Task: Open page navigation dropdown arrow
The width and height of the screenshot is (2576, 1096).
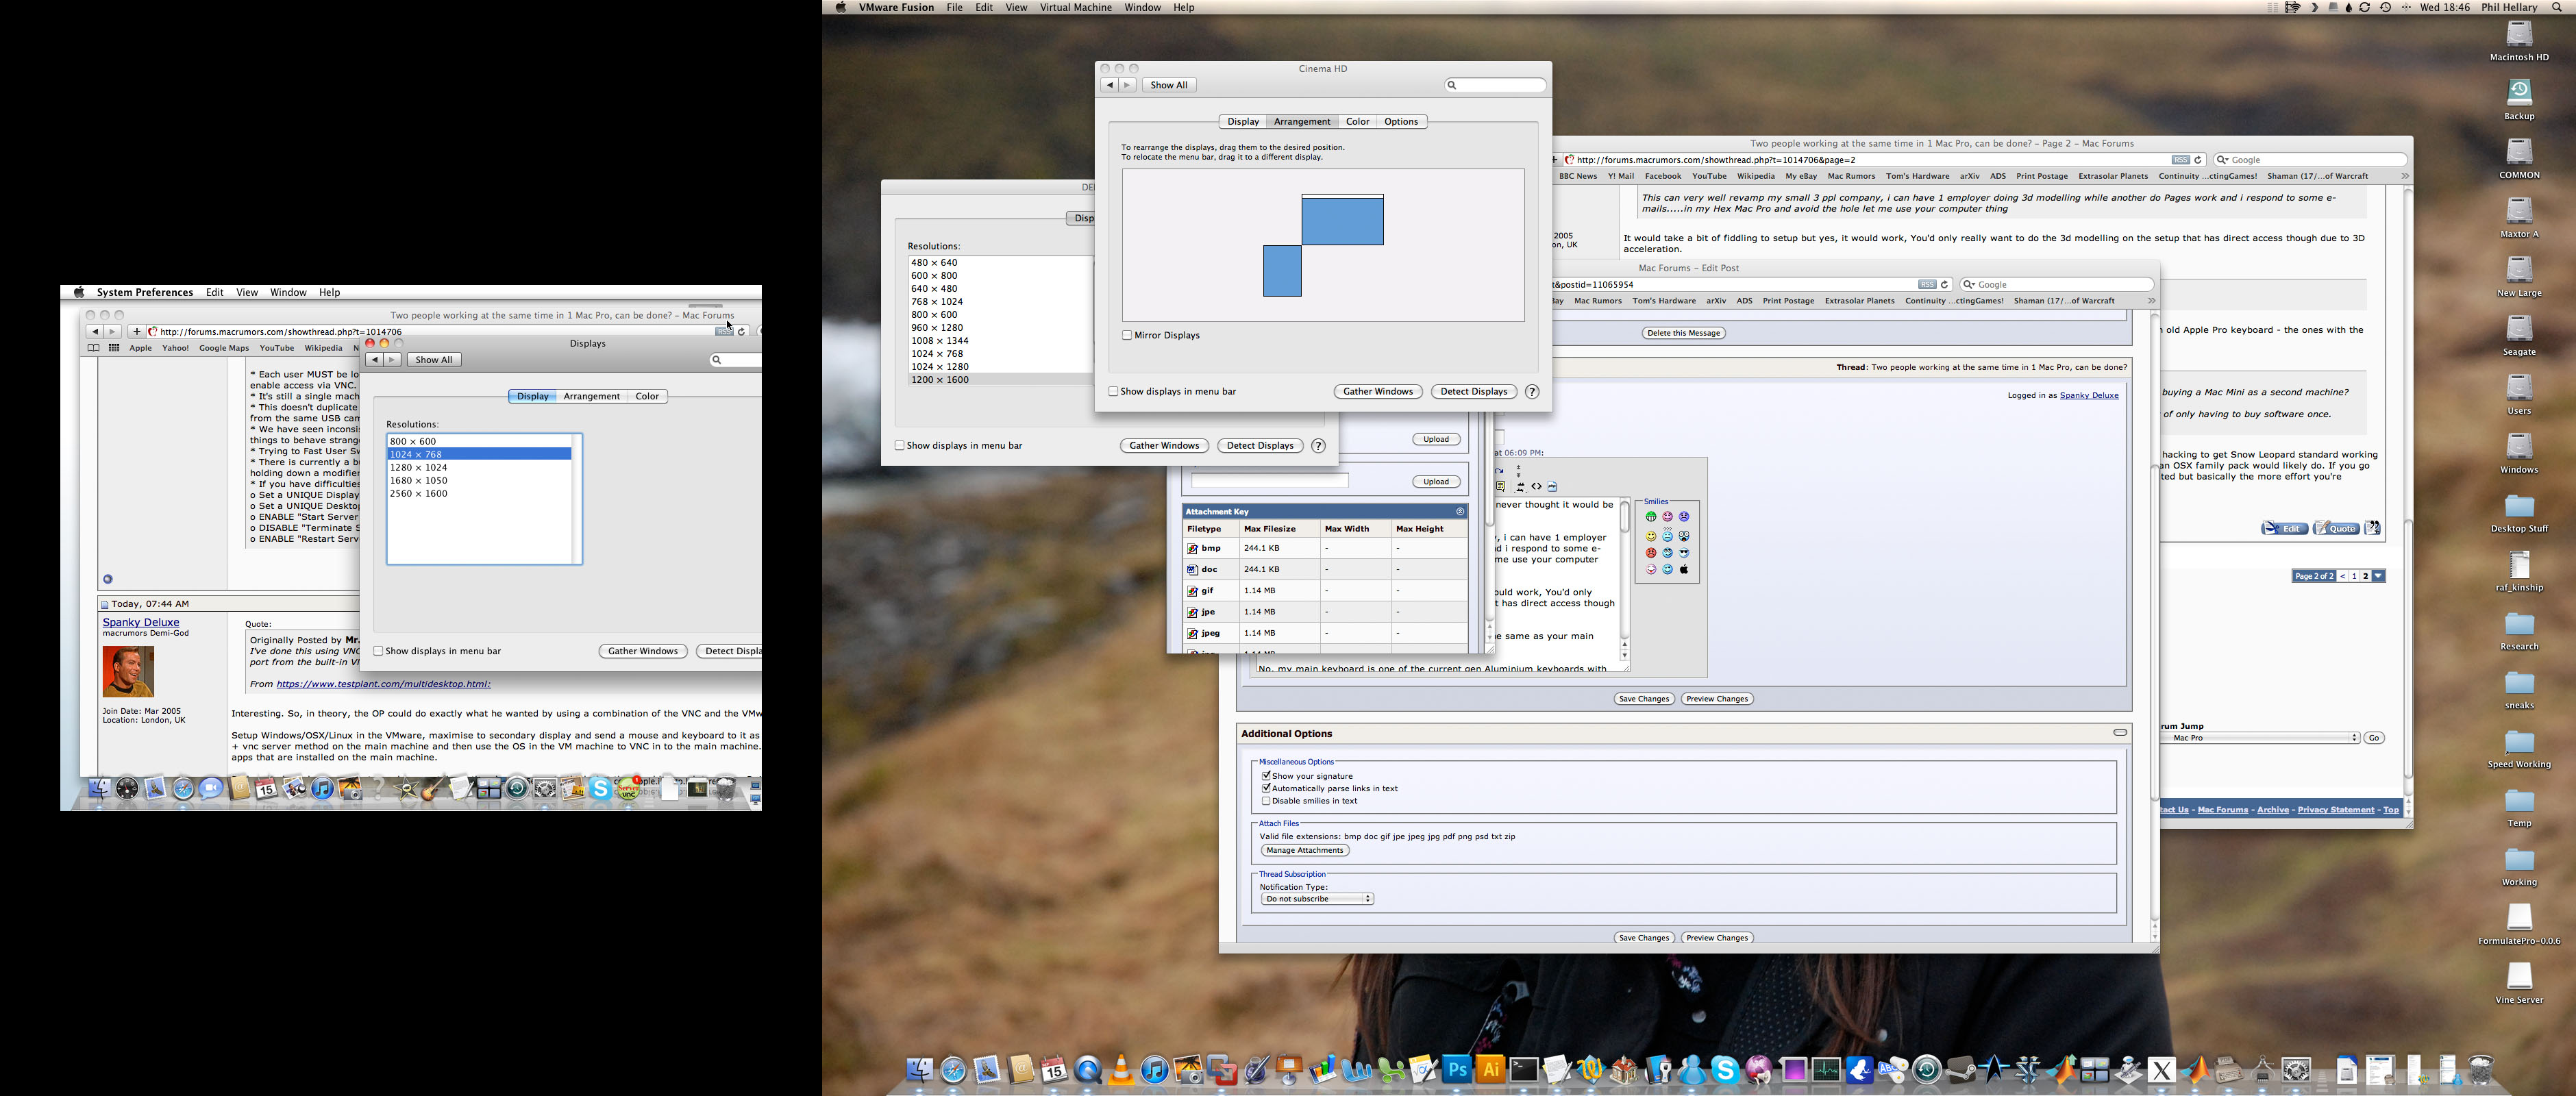Action: coord(2378,576)
